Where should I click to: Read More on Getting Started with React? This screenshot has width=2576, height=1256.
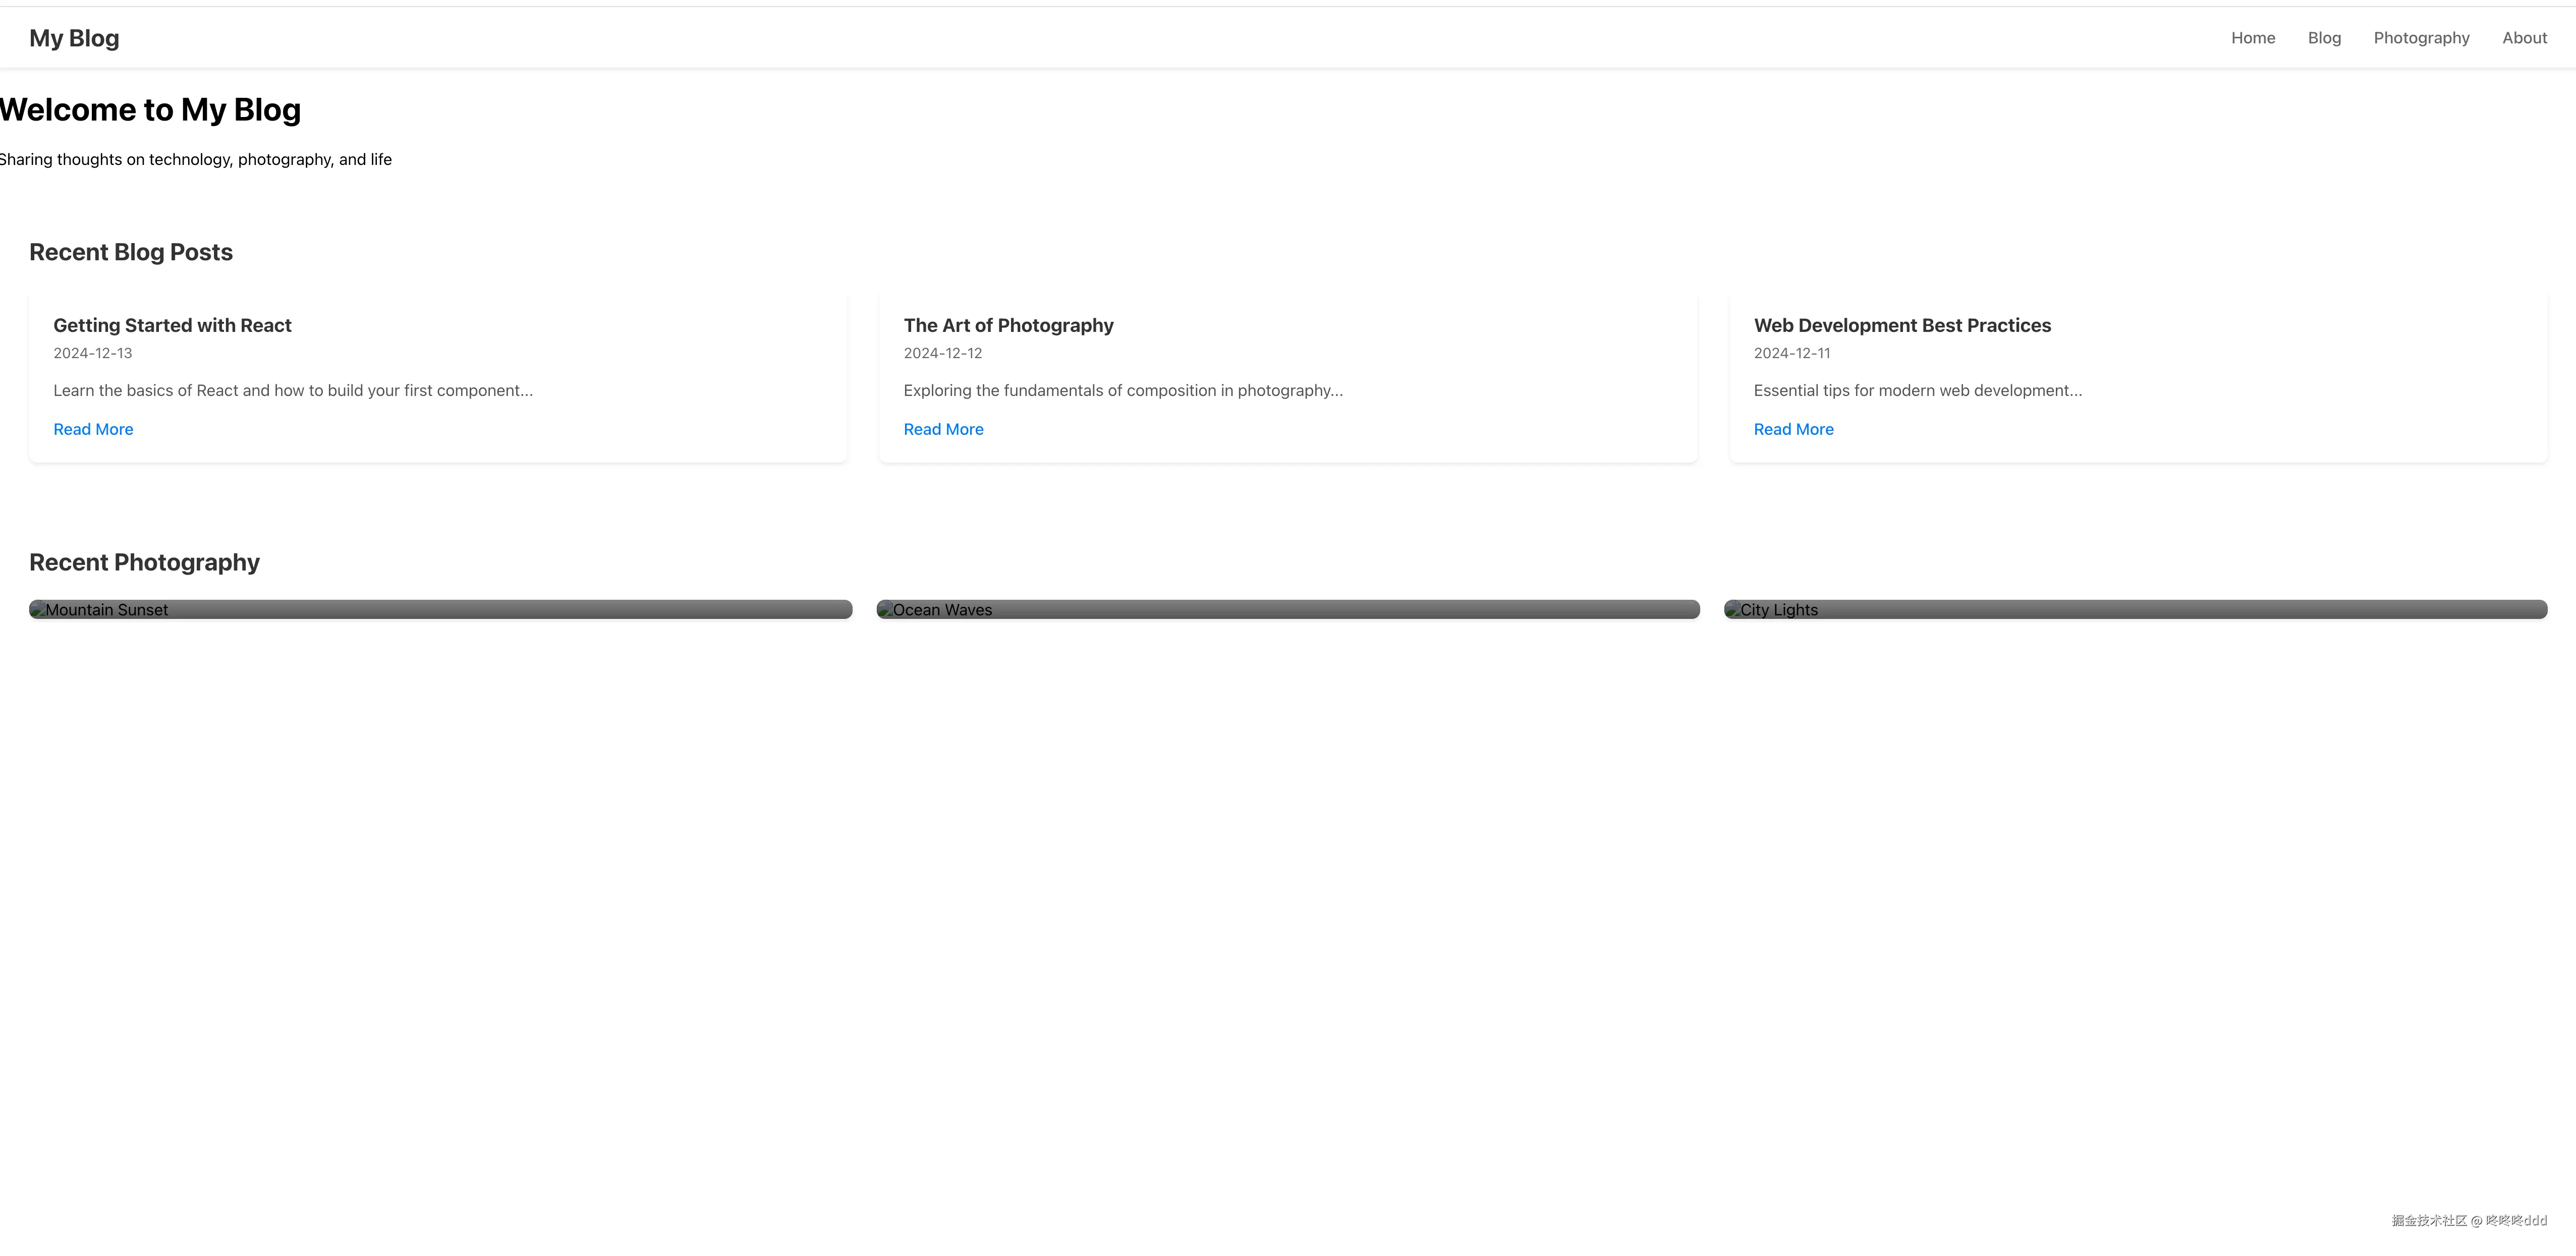click(x=93, y=429)
